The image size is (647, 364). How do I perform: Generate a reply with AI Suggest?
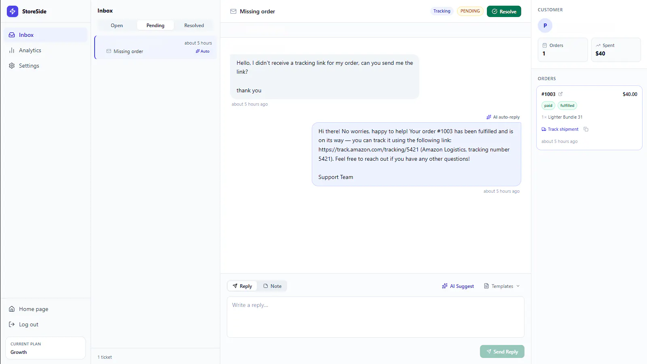tap(458, 286)
